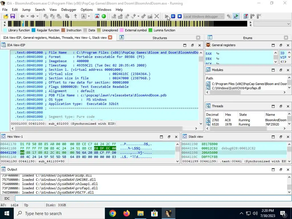Switch to the Structures tab

coord(160,38)
